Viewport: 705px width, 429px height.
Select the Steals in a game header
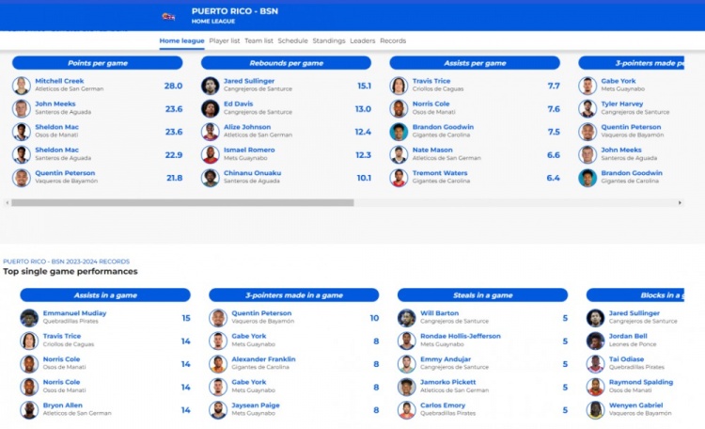(x=482, y=295)
